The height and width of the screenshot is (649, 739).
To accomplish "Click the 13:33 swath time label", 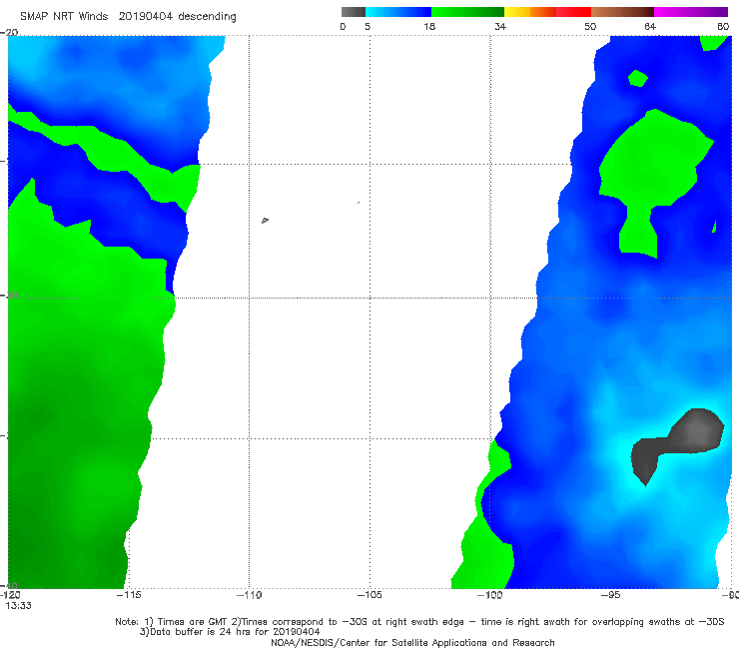I will click(x=18, y=606).
